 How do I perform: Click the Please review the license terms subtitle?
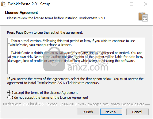56,18
